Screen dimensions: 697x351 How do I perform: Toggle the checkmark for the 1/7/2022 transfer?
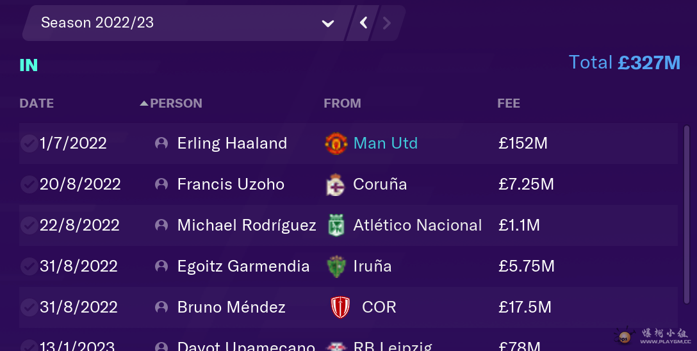(29, 143)
